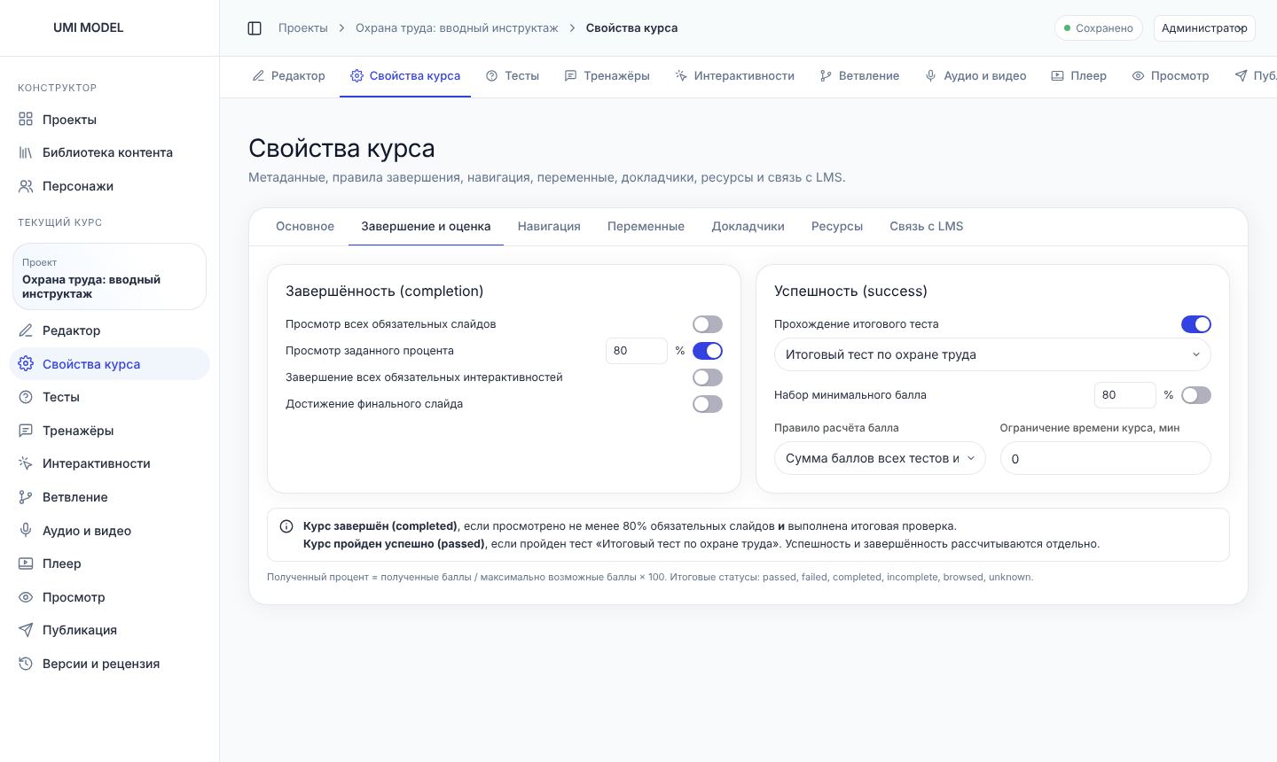The height and width of the screenshot is (762, 1277).
Task: Click the sidebar Ветвление branch icon
Action: tap(26, 497)
